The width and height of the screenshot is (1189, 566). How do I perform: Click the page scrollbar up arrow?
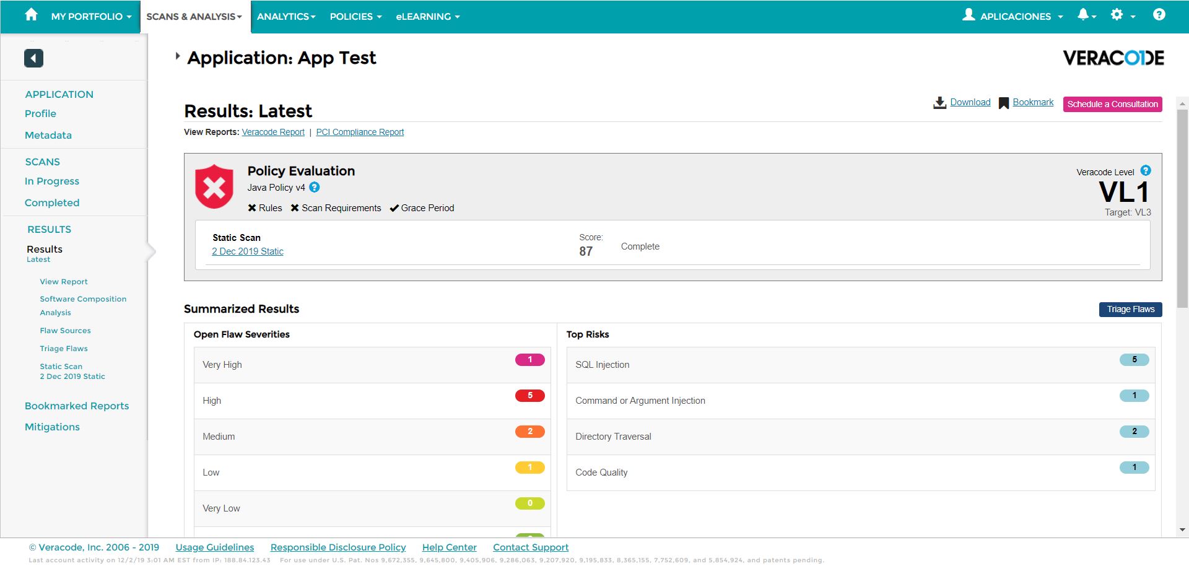pyautogui.click(x=1182, y=103)
